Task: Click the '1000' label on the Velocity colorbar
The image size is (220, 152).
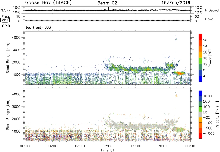Action: coord(207,96)
